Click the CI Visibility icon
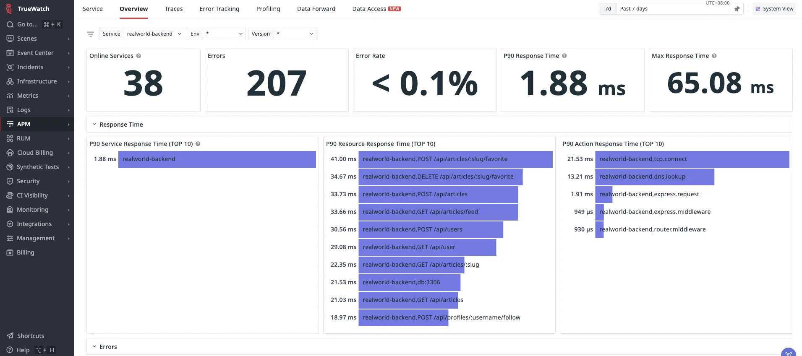The image size is (802, 356). [x=10, y=195]
